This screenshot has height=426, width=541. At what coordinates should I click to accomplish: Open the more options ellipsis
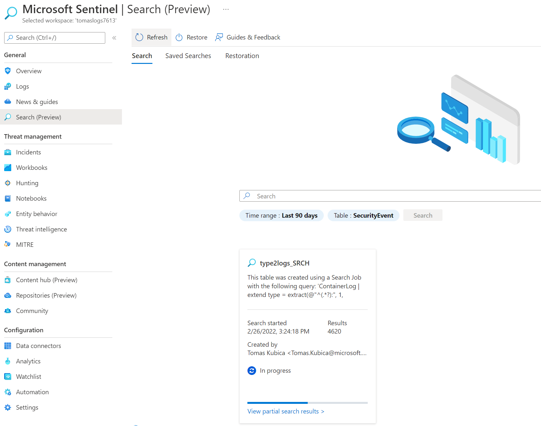pyautogui.click(x=226, y=9)
